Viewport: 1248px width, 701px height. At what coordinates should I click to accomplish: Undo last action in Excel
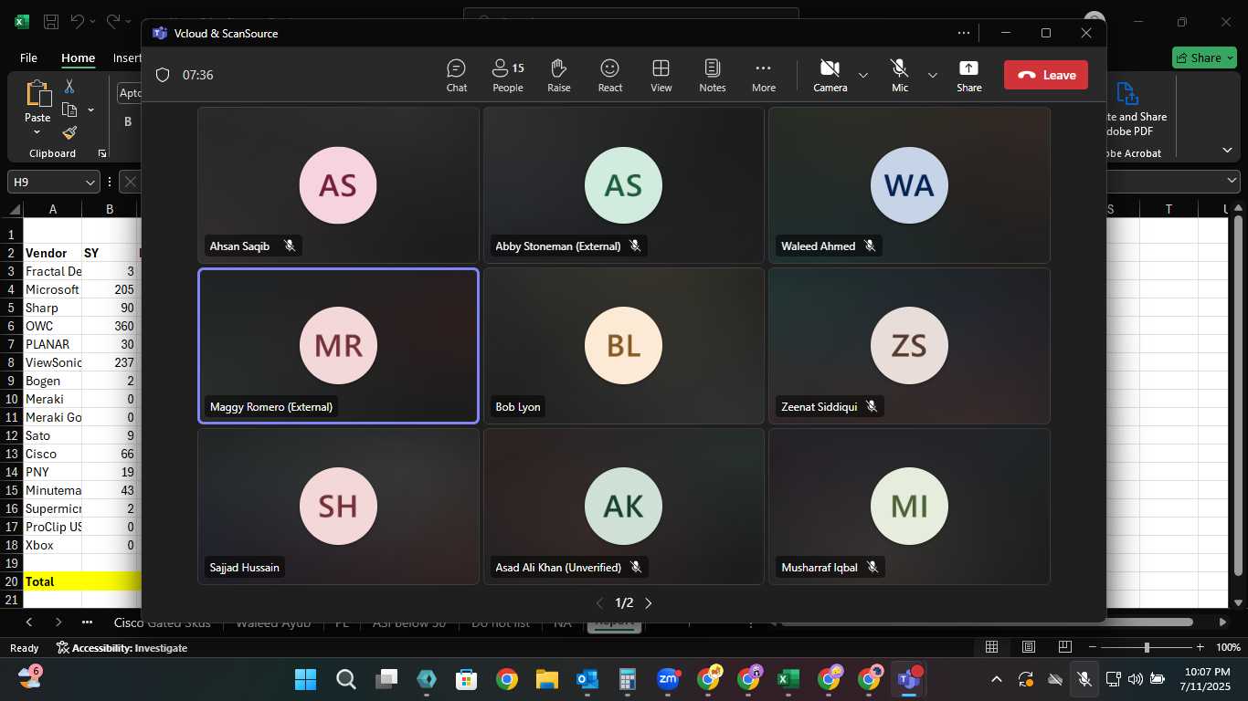coord(77,21)
